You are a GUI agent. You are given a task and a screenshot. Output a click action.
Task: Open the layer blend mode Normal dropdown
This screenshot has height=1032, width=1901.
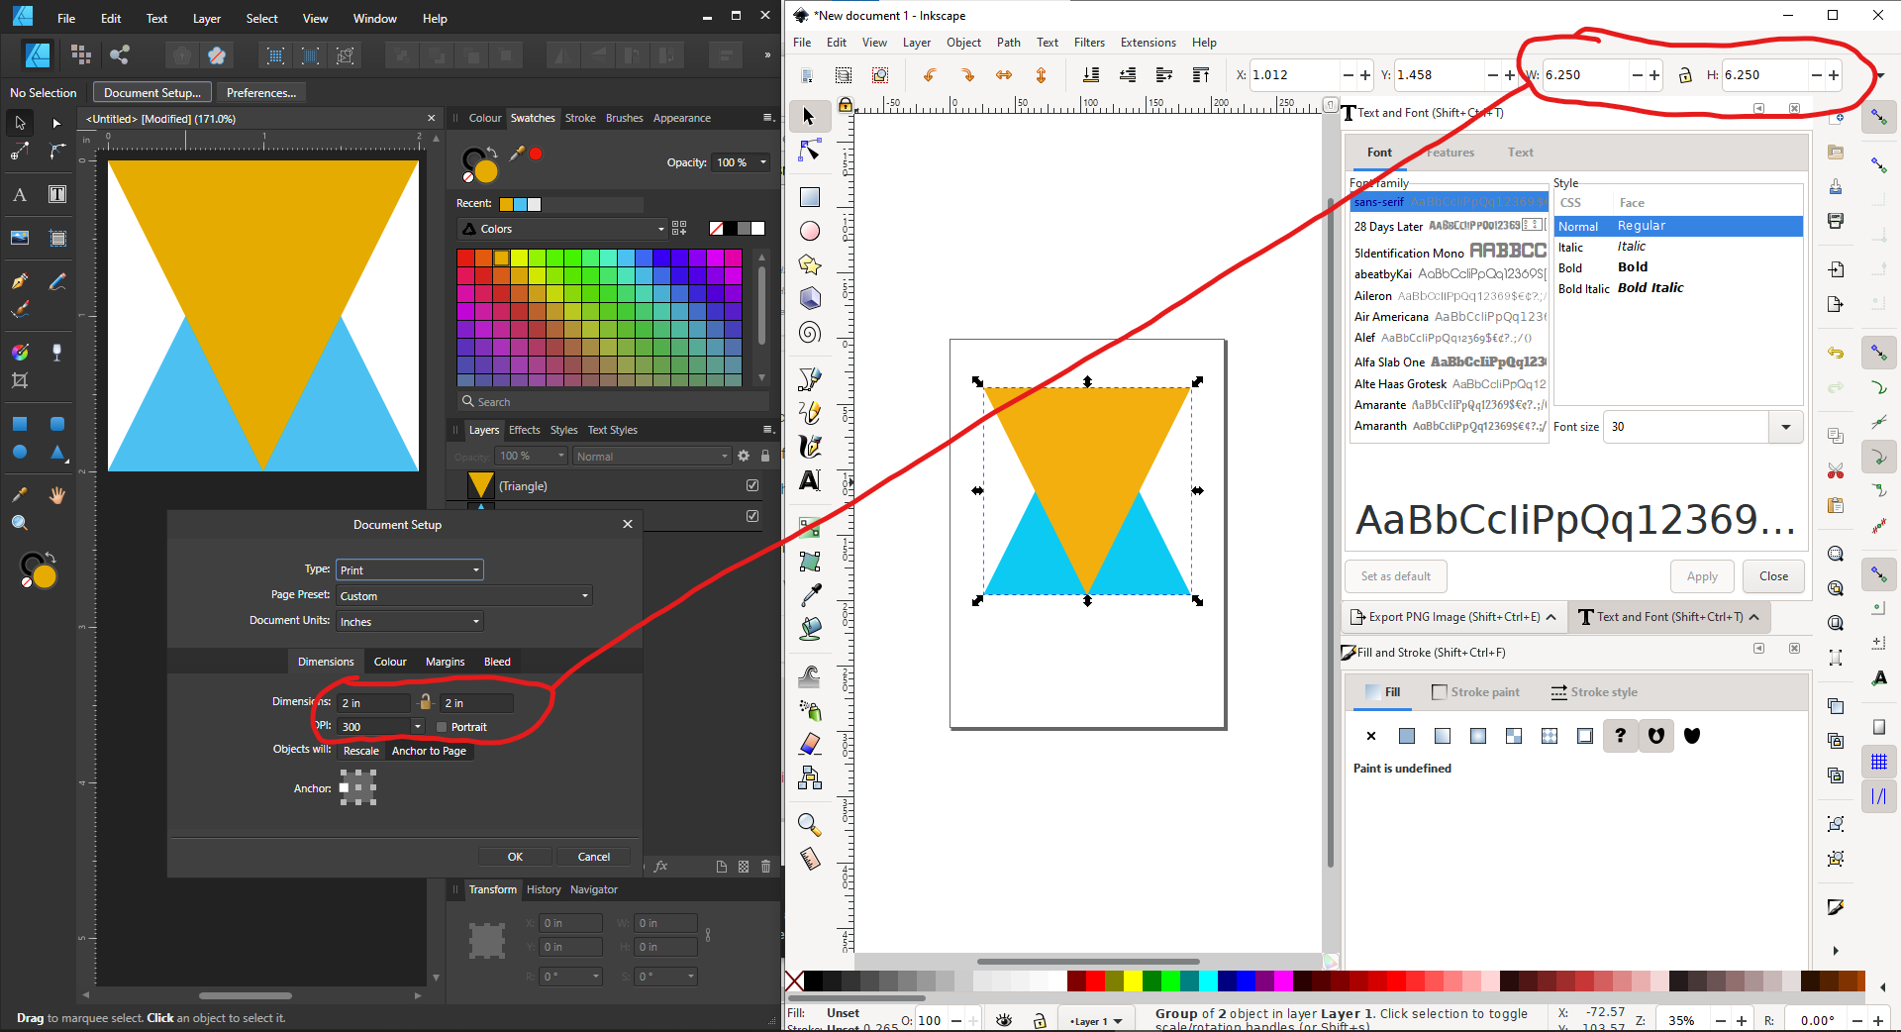[x=651, y=456]
